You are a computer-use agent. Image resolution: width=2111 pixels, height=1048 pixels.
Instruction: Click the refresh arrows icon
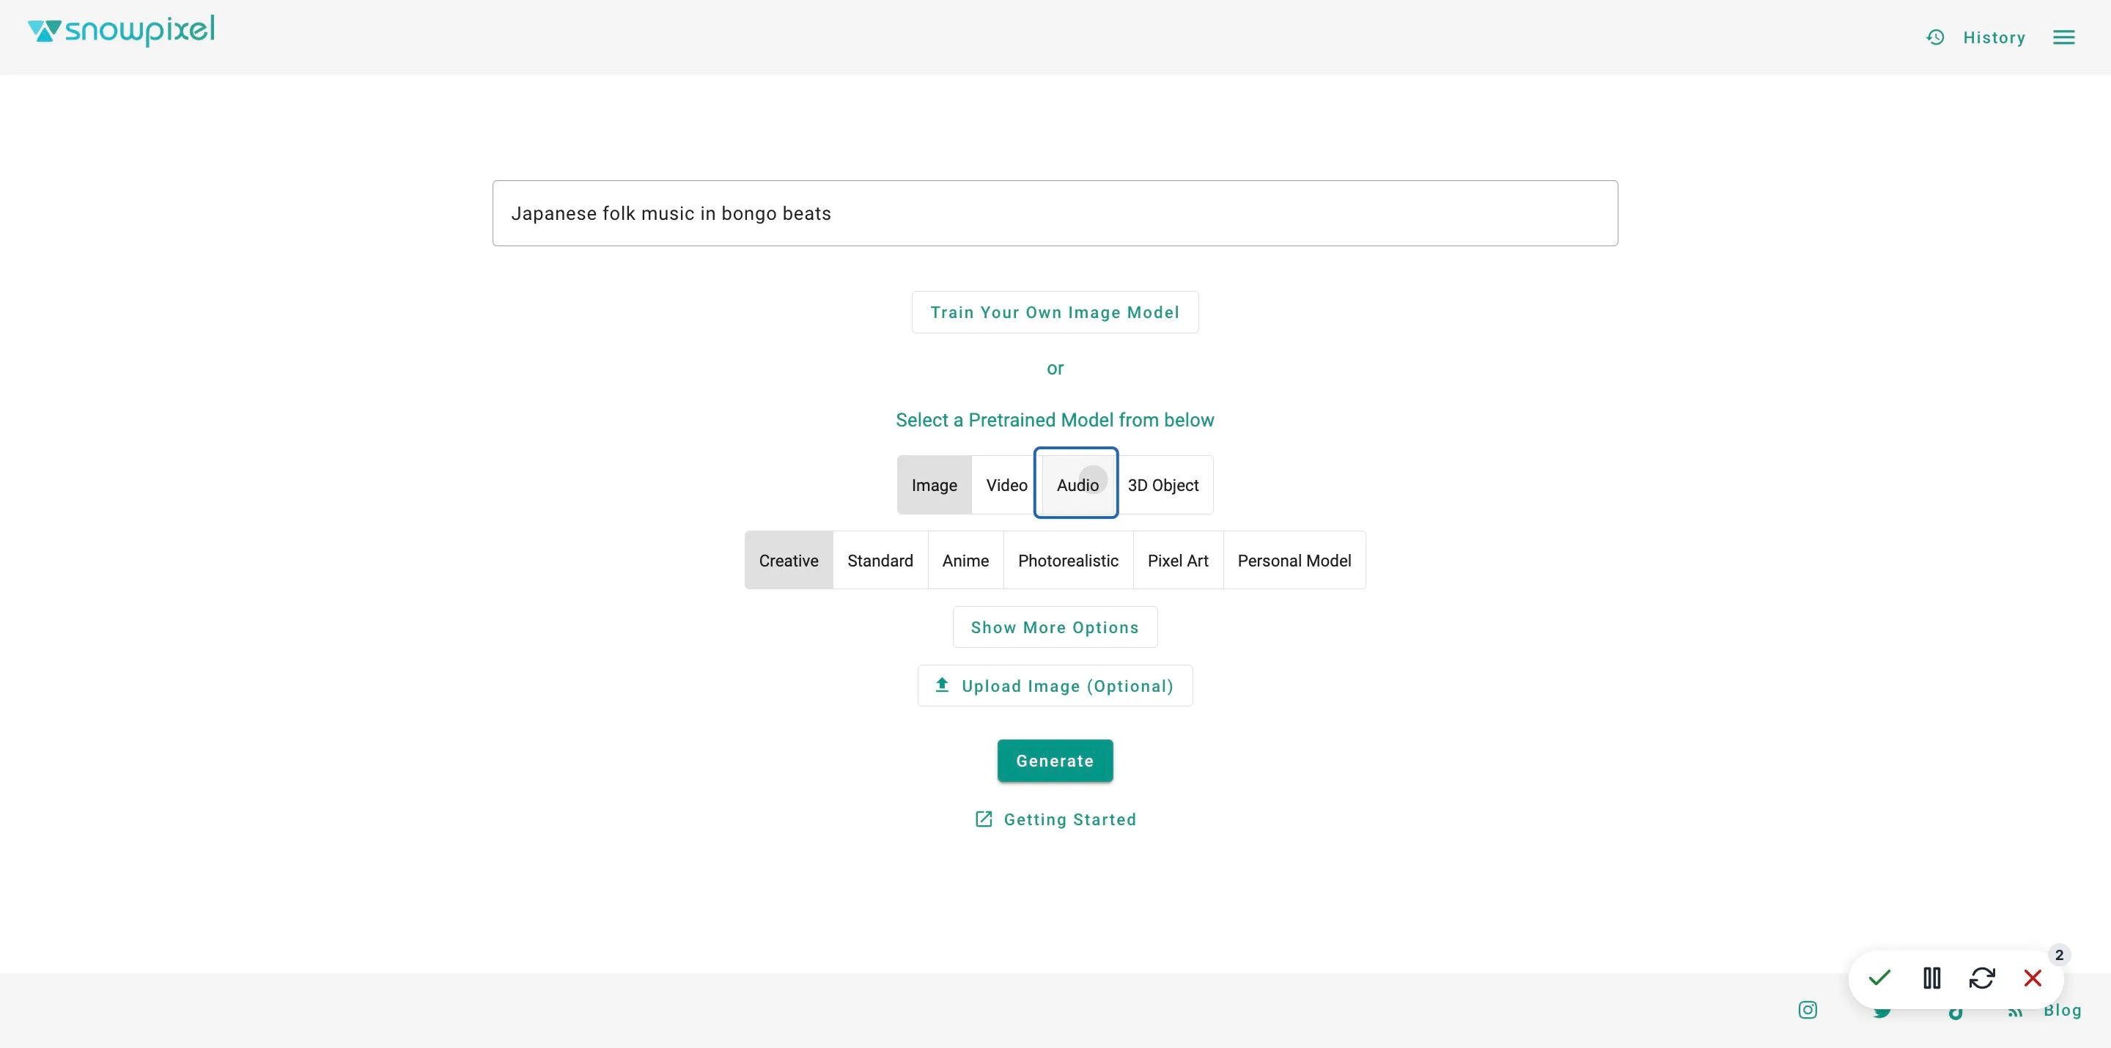click(x=1981, y=978)
